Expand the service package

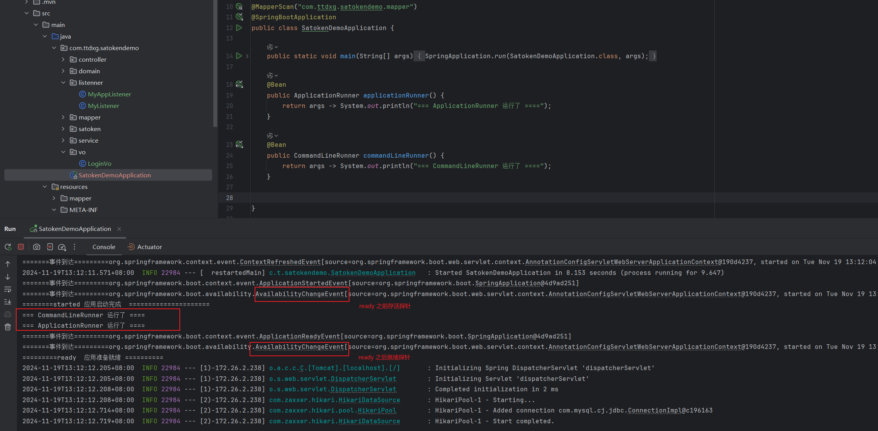point(63,140)
